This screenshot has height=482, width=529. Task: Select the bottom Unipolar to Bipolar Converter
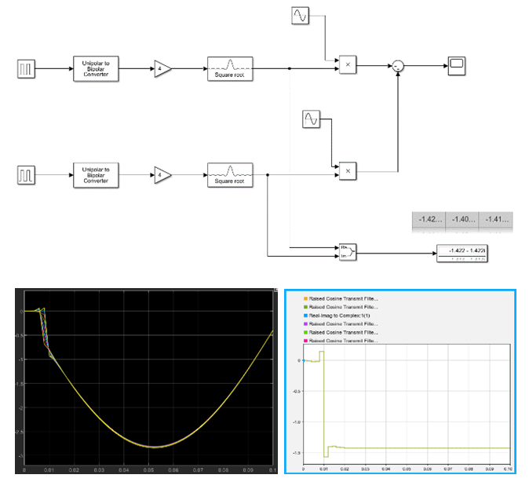[x=95, y=173]
